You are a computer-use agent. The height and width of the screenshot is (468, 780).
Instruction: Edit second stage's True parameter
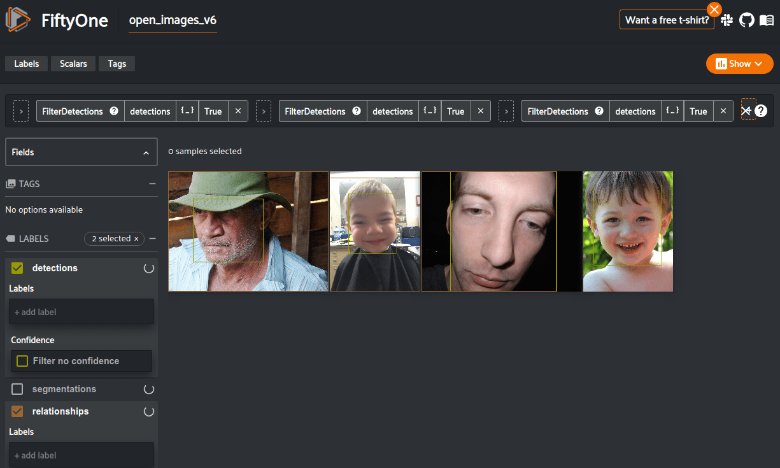[x=456, y=111]
